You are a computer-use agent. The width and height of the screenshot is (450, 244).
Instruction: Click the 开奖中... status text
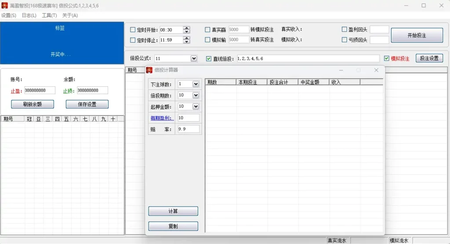(x=61, y=54)
